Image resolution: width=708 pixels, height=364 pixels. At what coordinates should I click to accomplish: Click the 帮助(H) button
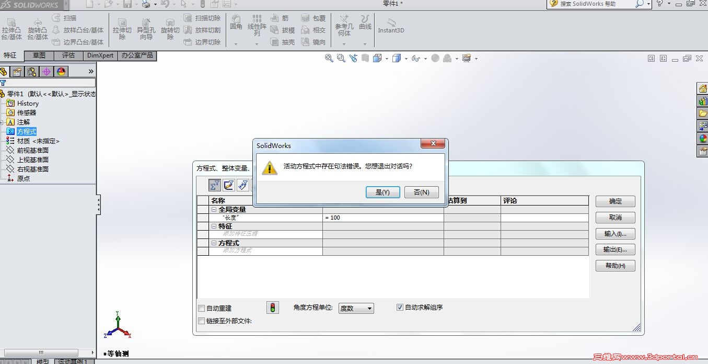[615, 266]
